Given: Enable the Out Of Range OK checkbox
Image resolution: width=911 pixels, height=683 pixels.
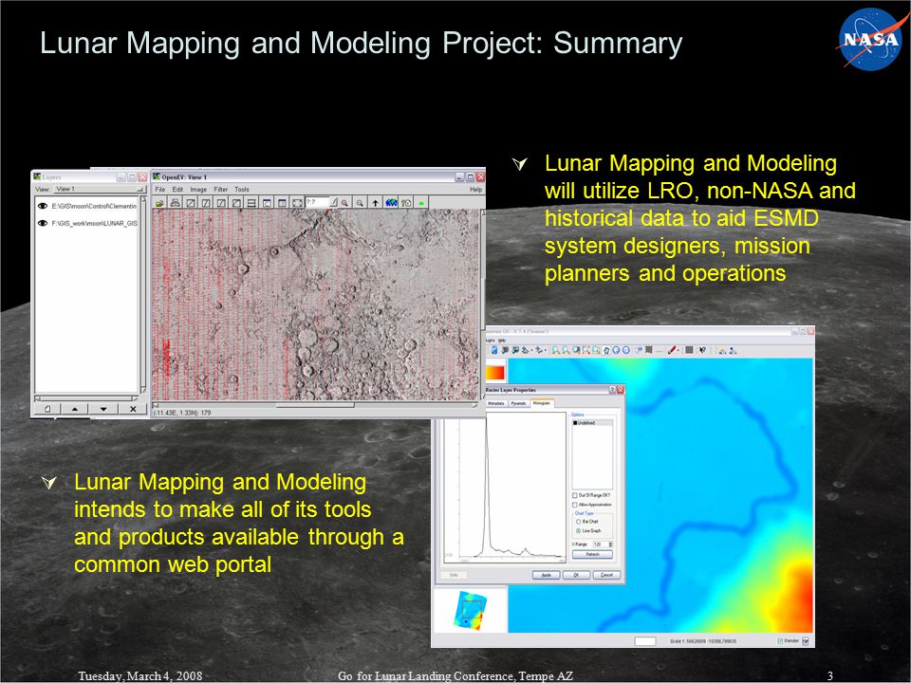Looking at the screenshot, I should 575,495.
